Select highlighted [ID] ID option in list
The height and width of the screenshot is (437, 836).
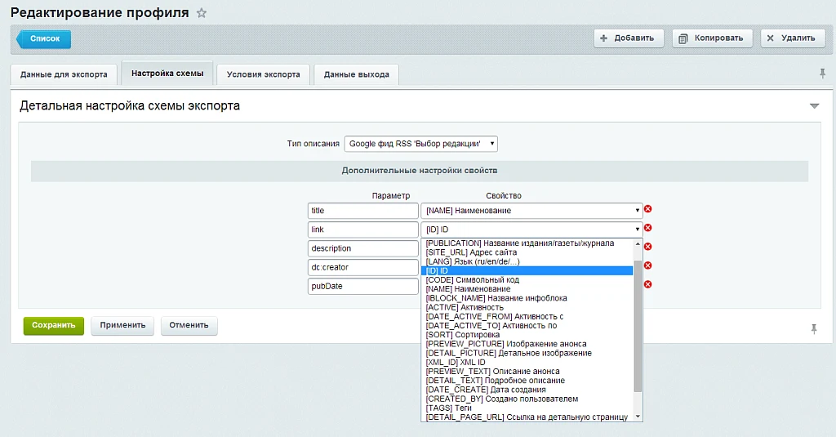(x=527, y=270)
